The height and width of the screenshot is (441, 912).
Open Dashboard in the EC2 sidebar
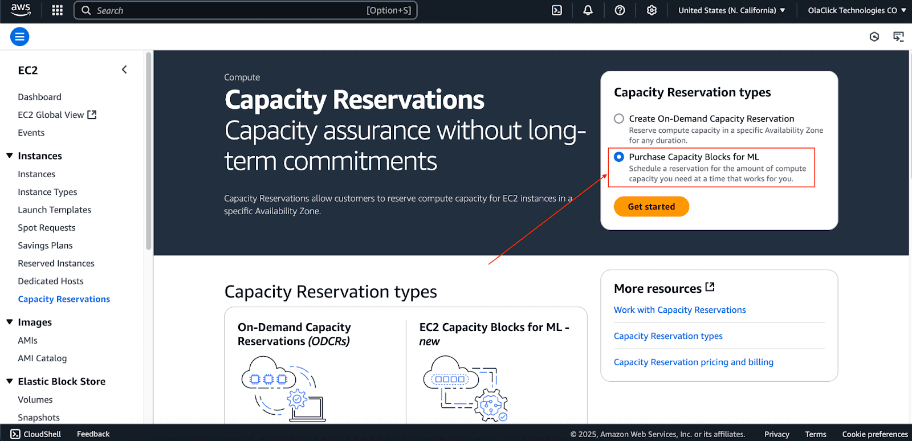tap(39, 97)
